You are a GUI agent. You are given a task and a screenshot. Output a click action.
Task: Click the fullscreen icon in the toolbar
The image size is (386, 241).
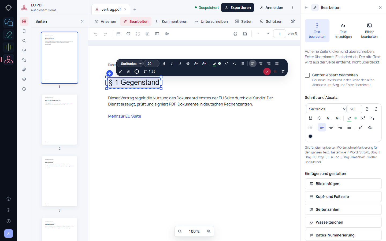click(x=138, y=34)
